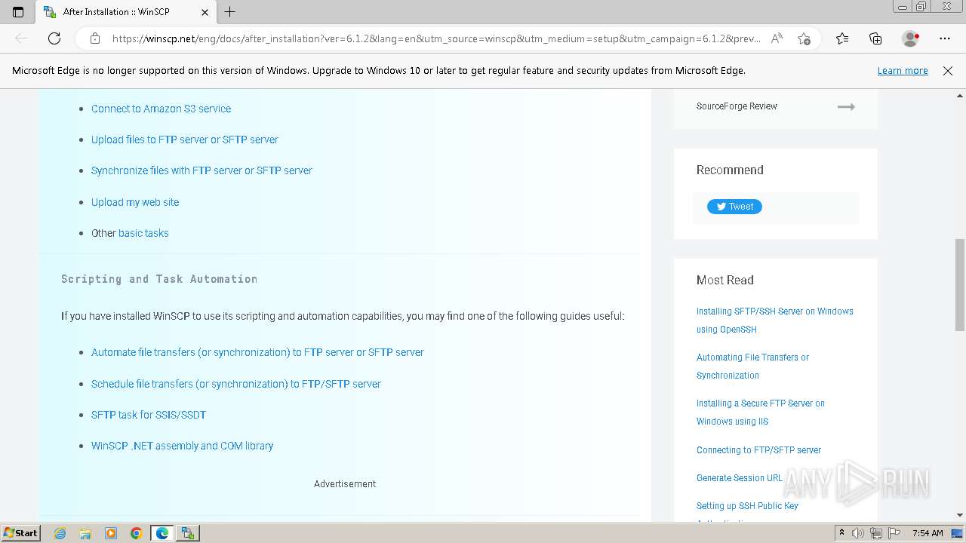966x543 pixels.
Task: Open Upload my web site link
Action: (135, 202)
